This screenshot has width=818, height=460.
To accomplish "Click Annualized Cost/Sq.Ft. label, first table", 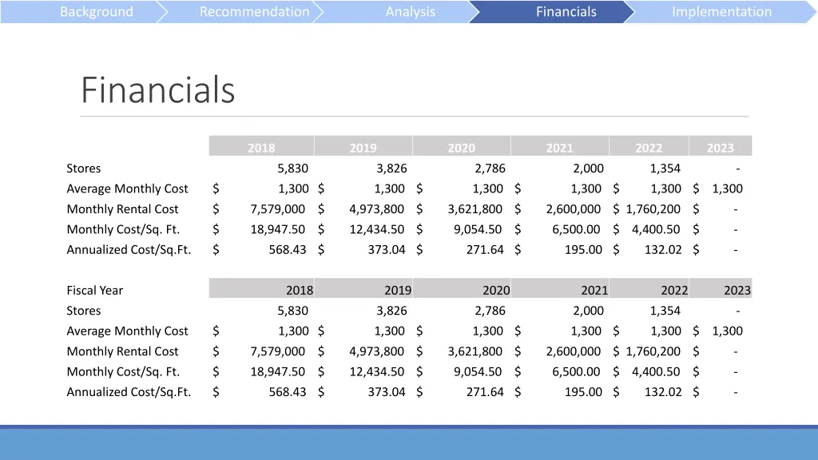I will click(129, 250).
